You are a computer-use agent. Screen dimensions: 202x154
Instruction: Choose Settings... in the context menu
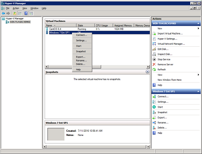click(82, 40)
